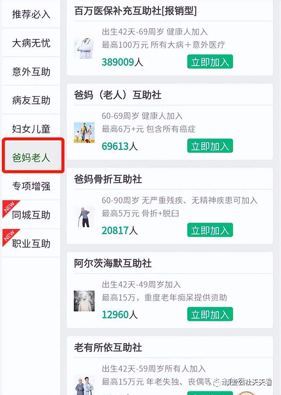Tap the family image for 爸妈（老人）互助社

tap(84, 132)
